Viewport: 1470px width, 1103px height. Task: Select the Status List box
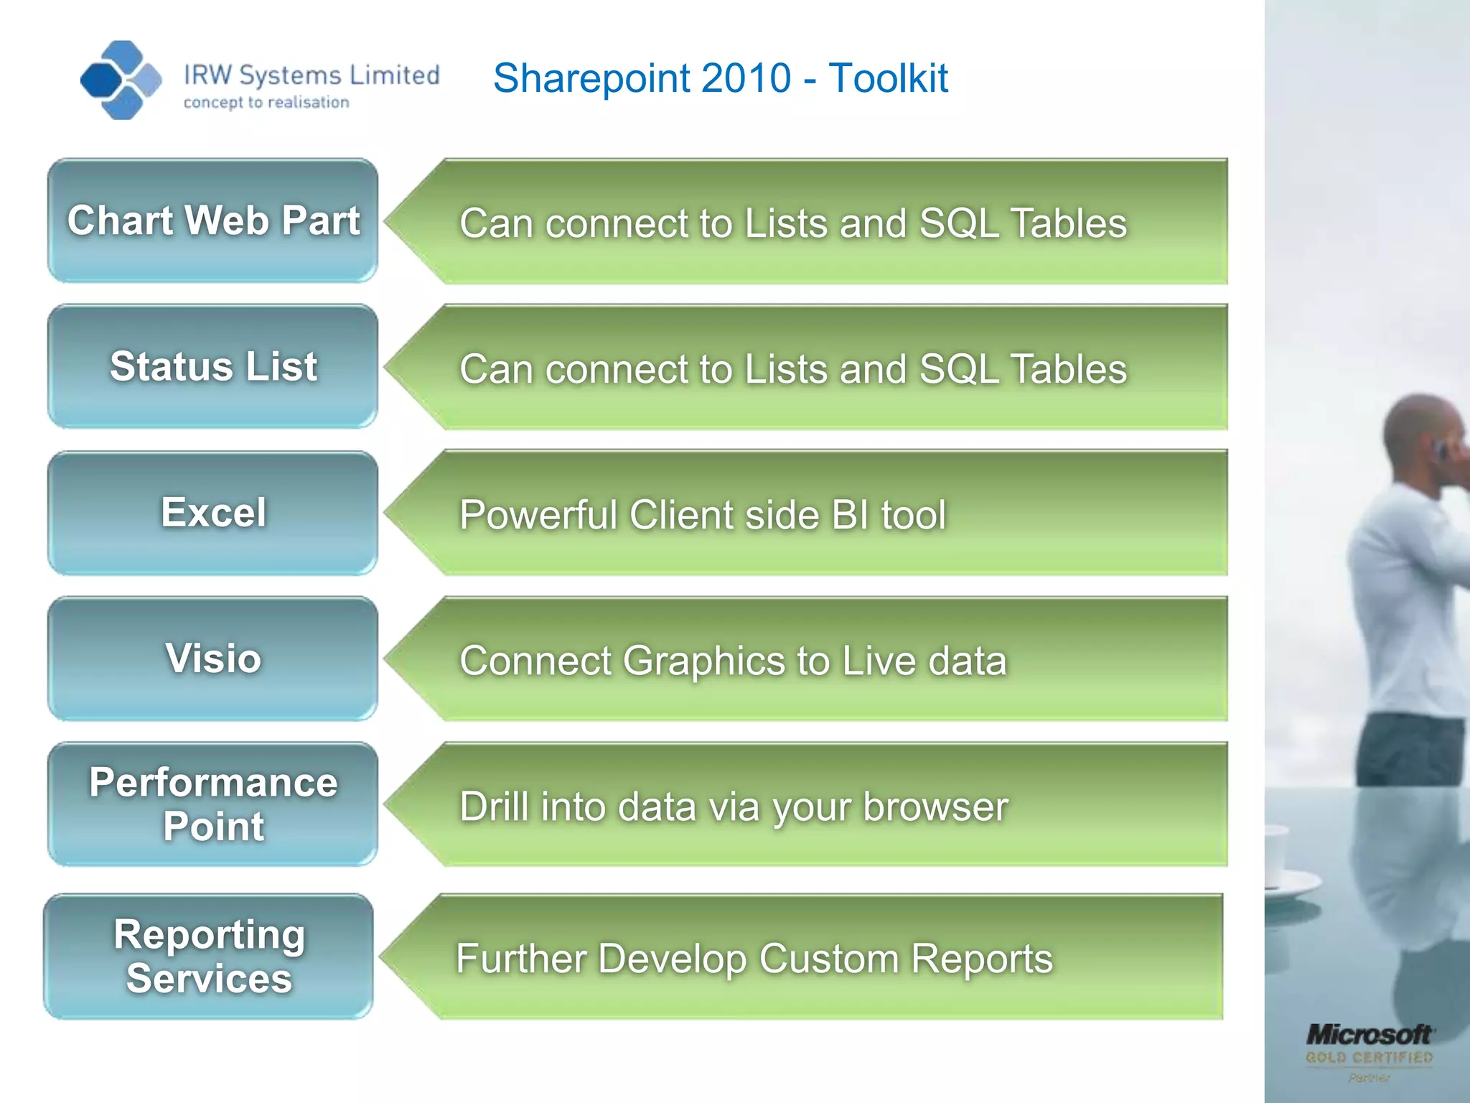tap(213, 366)
